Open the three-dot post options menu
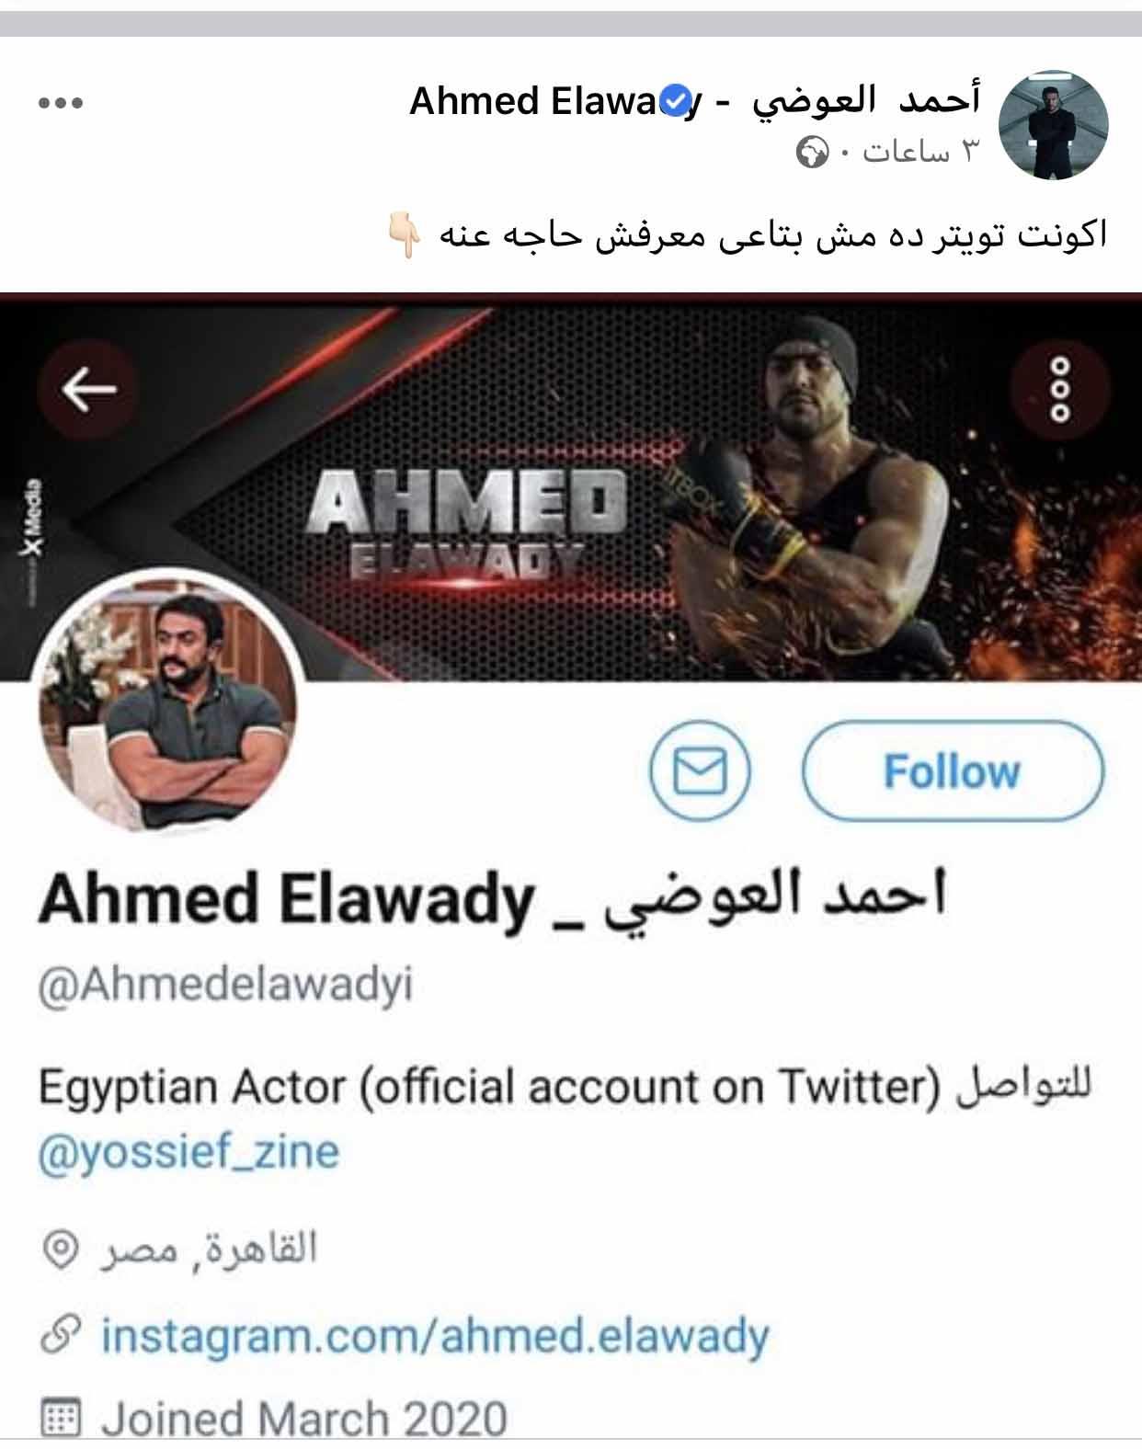The height and width of the screenshot is (1449, 1142). point(61,103)
